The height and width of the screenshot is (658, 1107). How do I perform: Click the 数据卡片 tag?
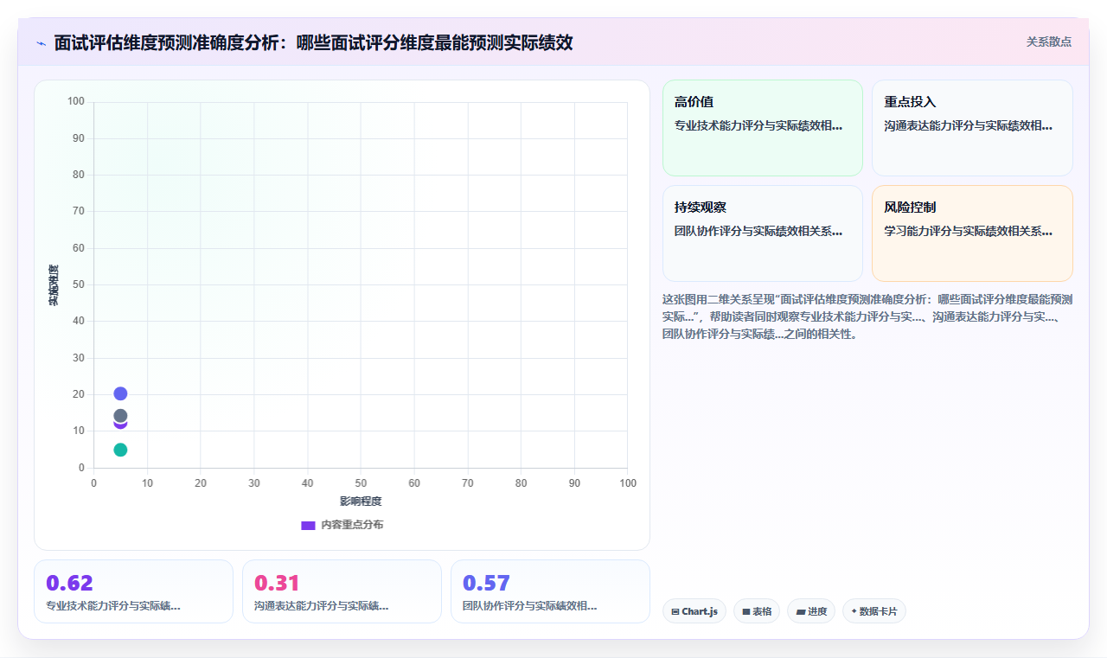coord(874,611)
